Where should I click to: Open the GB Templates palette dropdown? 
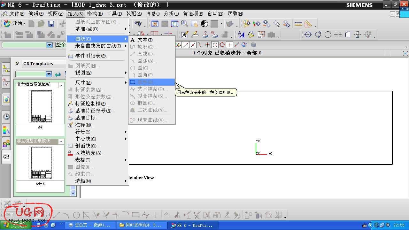[49, 74]
